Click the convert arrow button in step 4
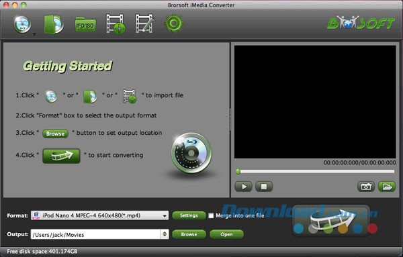403x257 pixels. pos(61,156)
